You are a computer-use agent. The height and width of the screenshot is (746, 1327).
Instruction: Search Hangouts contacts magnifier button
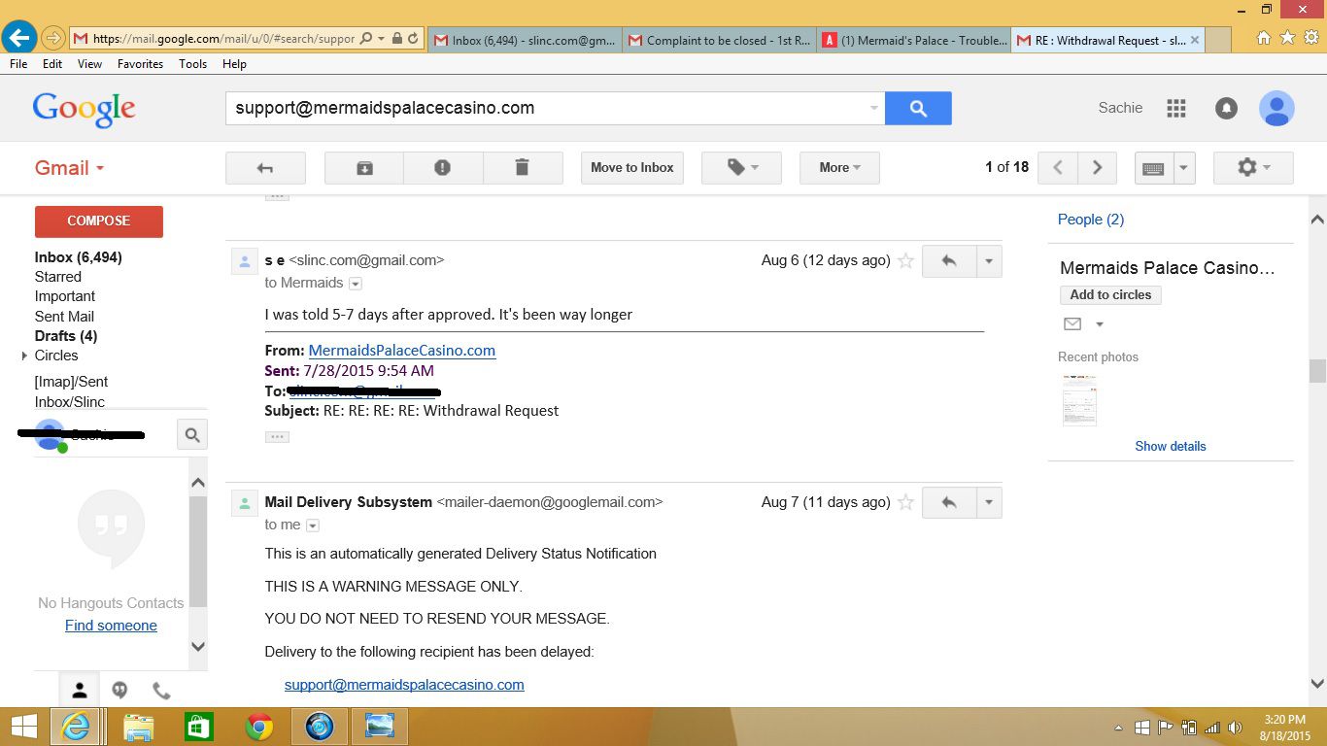point(192,435)
